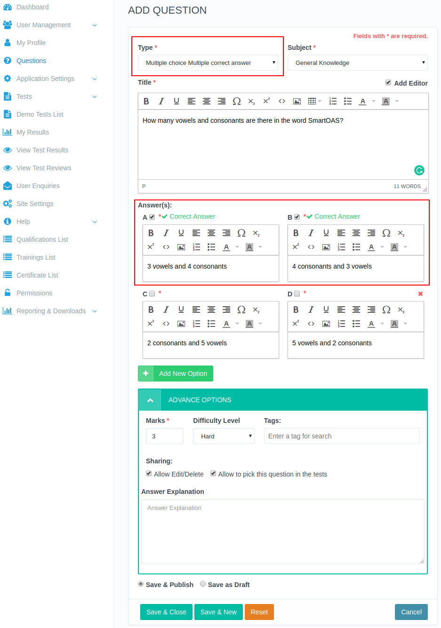
Task: Click the Marks input field
Action: pyautogui.click(x=165, y=436)
